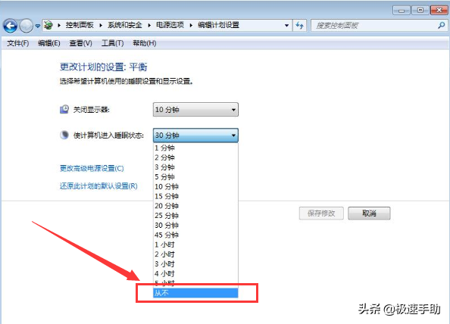Open the 编辑(E) menu
The width and height of the screenshot is (450, 324).
point(49,43)
